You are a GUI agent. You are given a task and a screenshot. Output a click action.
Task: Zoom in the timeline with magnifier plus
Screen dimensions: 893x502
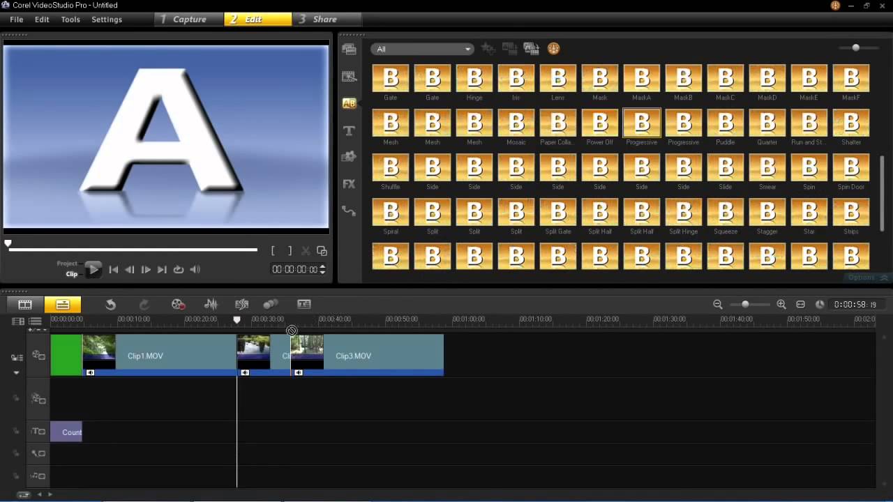[781, 304]
